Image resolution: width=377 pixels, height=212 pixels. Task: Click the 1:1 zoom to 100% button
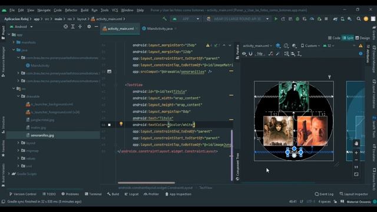[356, 167]
